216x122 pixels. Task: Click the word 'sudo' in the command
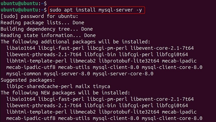[x=55, y=10]
